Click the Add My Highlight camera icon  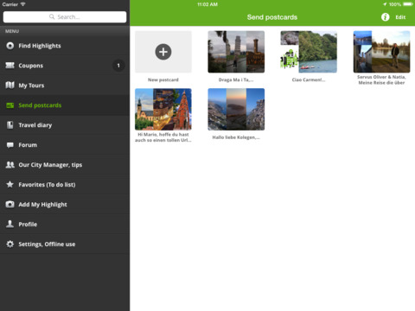10,204
